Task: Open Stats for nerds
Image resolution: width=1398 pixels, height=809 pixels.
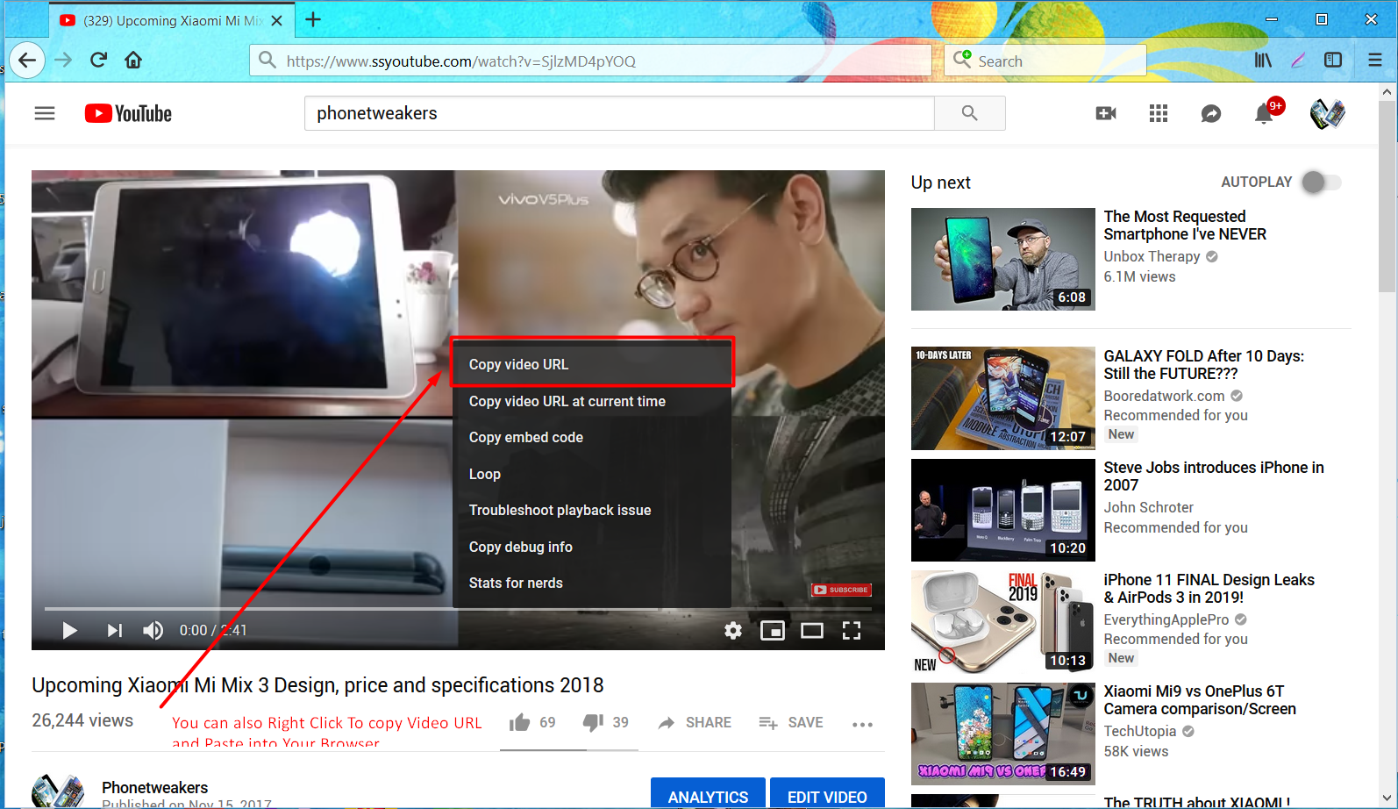Action: coord(592,583)
